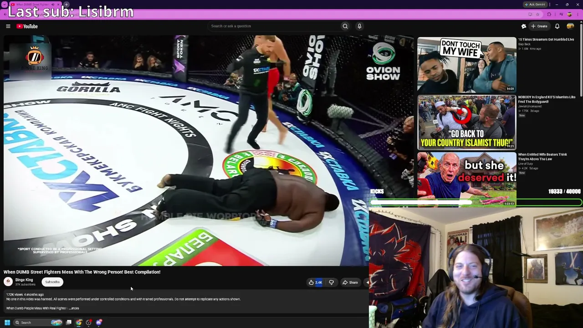Subscribe to Binge King channel
Image resolution: width=583 pixels, height=328 pixels.
pos(52,282)
